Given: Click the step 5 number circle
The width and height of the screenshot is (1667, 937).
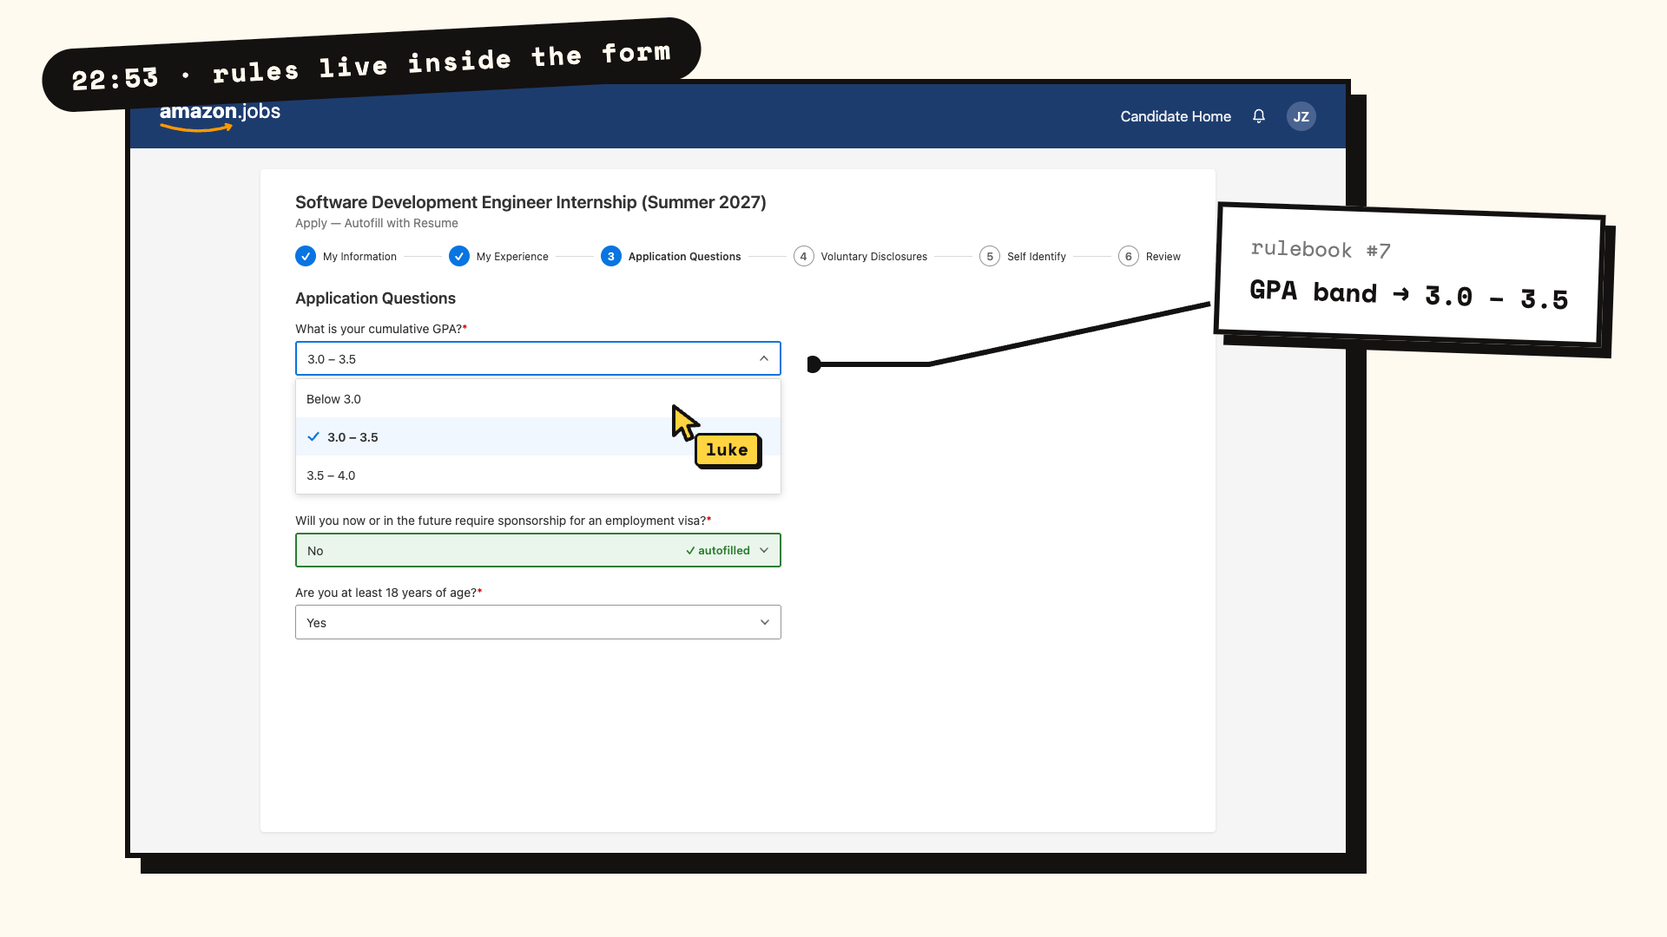Looking at the screenshot, I should (x=990, y=256).
